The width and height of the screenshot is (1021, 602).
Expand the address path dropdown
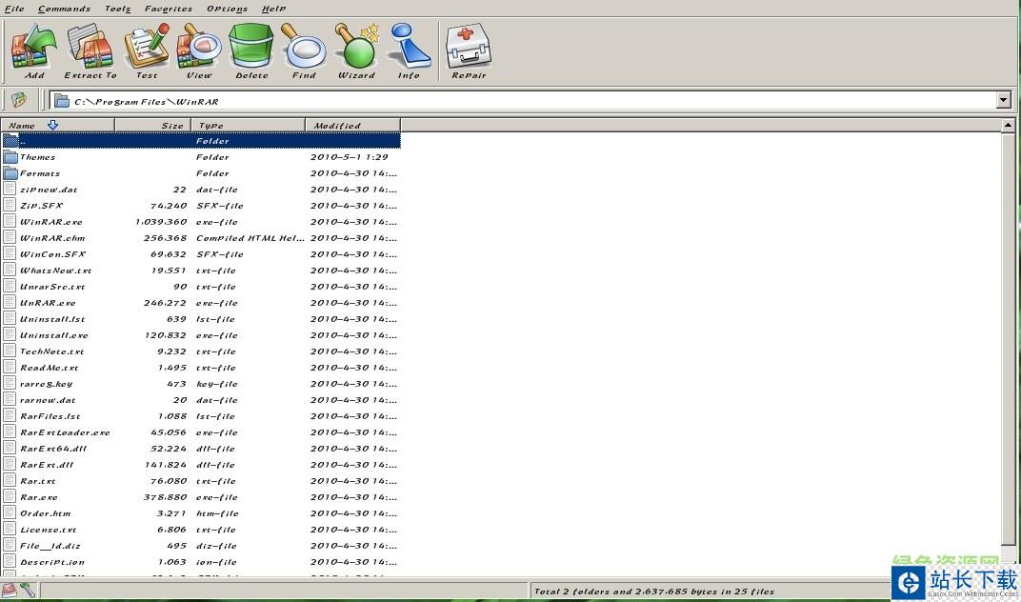click(x=1003, y=100)
